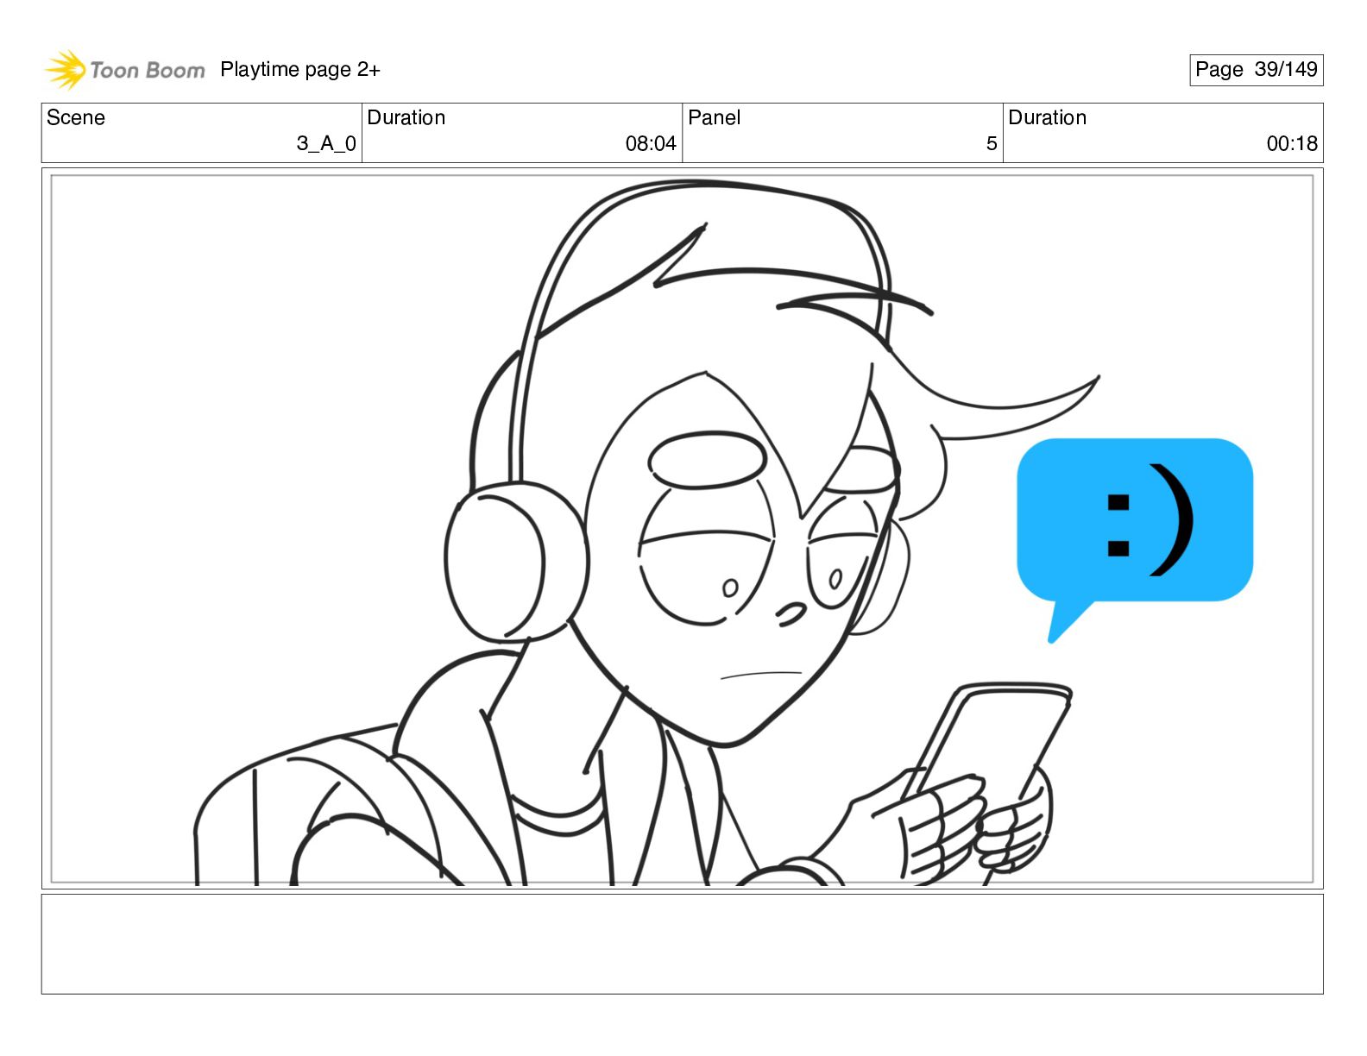Click the empty notes box below the panel

pyautogui.click(x=682, y=944)
